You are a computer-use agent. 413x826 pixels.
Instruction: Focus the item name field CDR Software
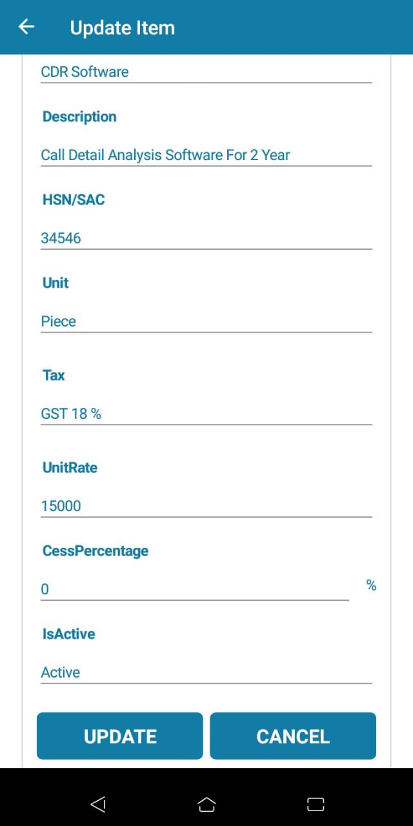(x=206, y=72)
